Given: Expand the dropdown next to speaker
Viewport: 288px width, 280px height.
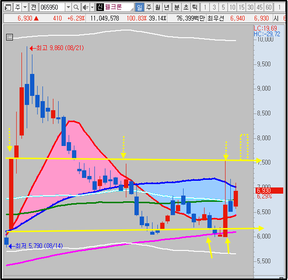Looking at the screenshot, I should pyautogui.click(x=92, y=7).
